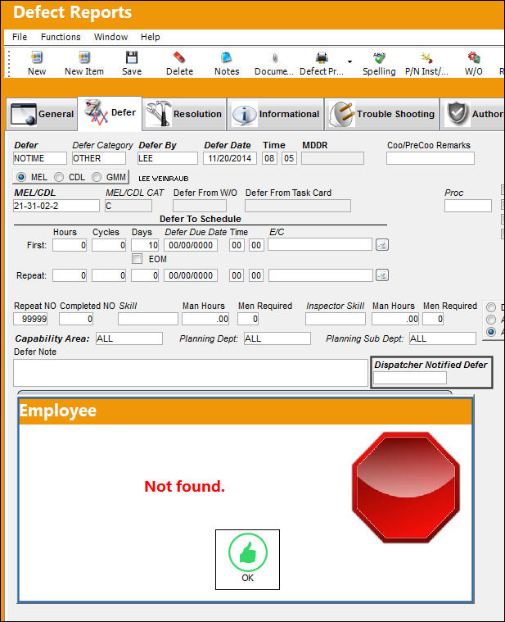Viewport: 505px width, 622px height.
Task: Switch to the Resolution tab
Action: [184, 114]
